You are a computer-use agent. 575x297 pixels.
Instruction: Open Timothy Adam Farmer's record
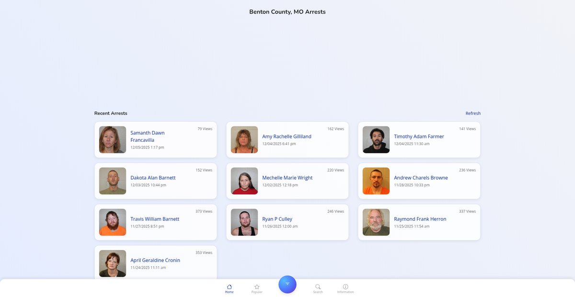(419, 140)
